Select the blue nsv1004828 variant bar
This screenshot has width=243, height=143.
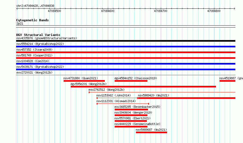[x=126, y=64]
